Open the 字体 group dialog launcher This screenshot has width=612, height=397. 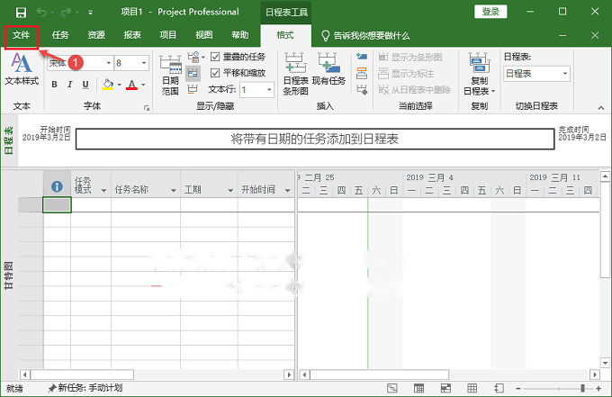tap(147, 108)
